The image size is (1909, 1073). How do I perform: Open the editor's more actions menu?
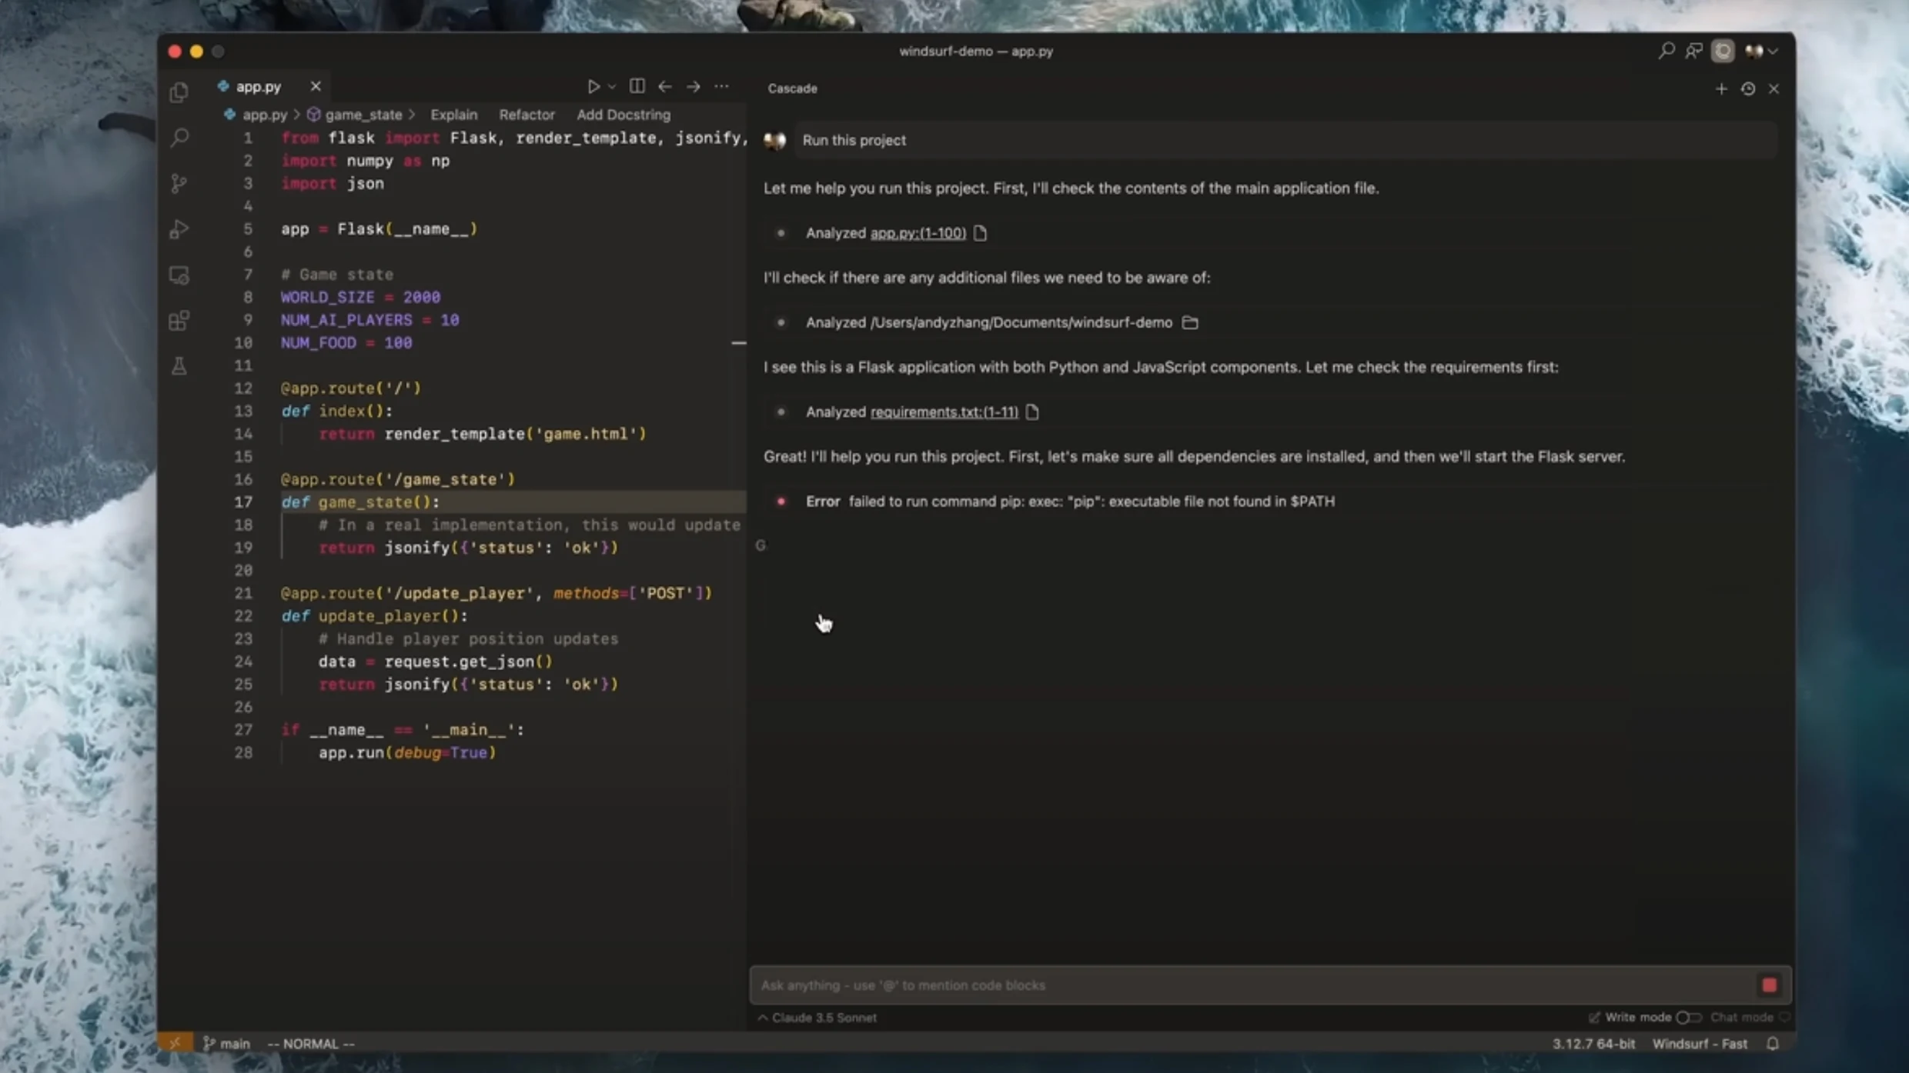point(721,86)
